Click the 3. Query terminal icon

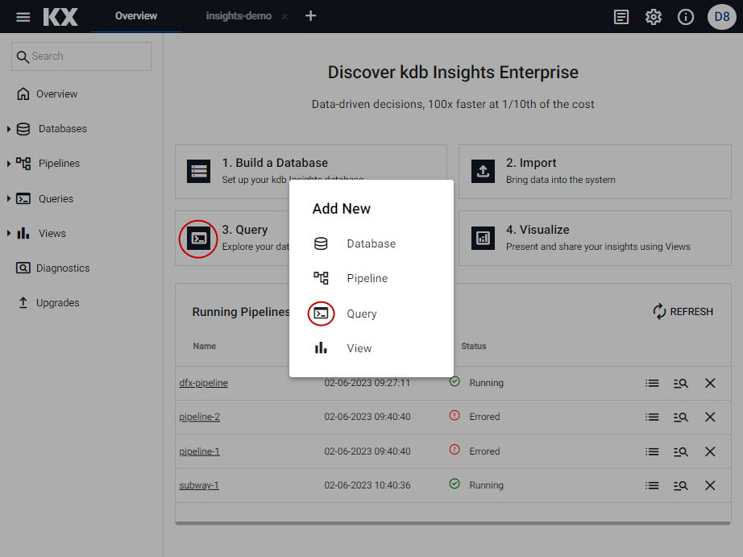click(x=198, y=239)
